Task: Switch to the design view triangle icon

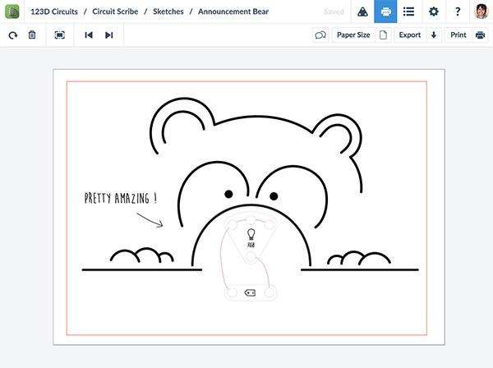Action: pyautogui.click(x=362, y=11)
